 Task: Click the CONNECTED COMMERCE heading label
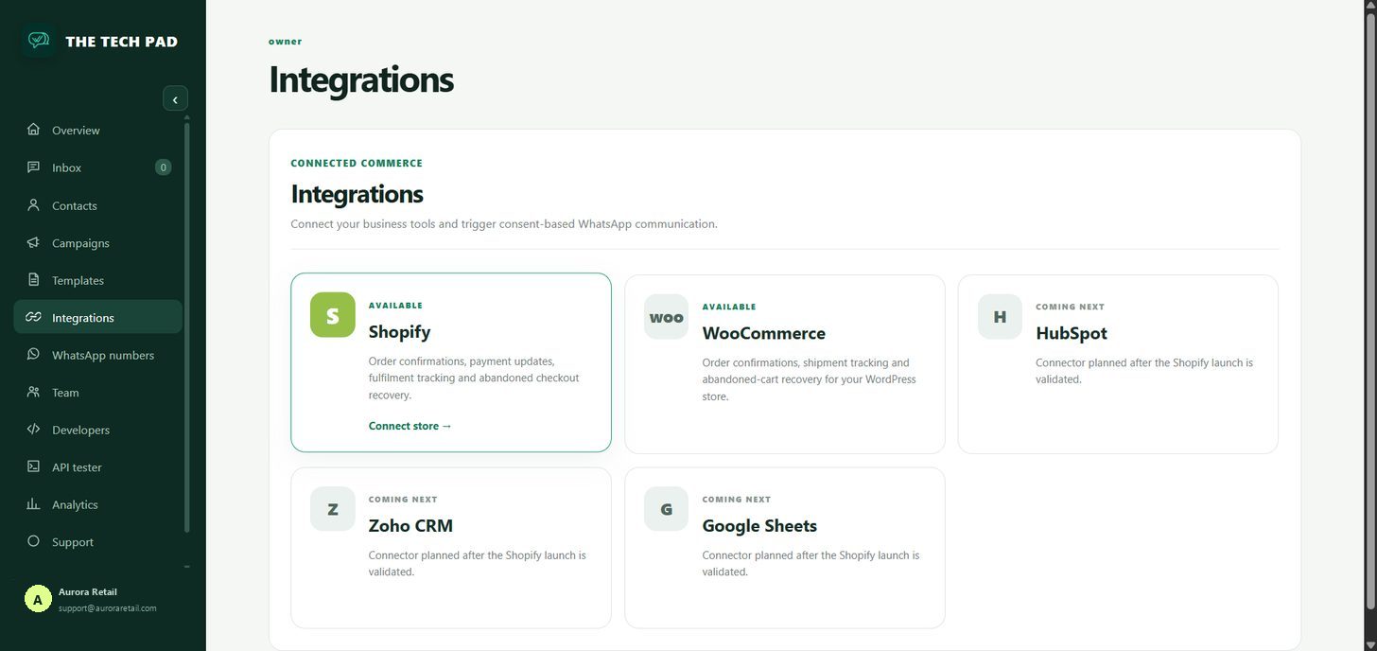tap(357, 163)
